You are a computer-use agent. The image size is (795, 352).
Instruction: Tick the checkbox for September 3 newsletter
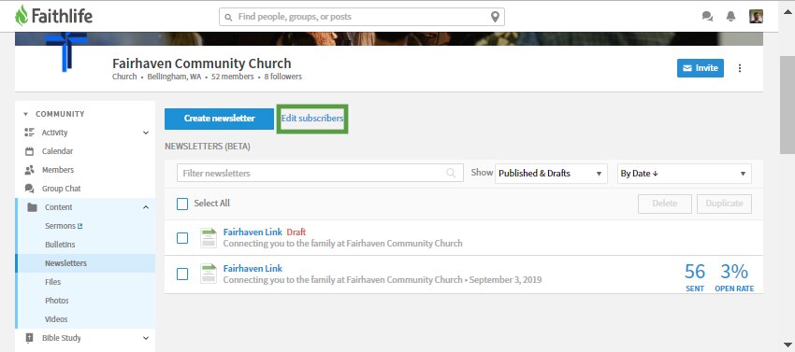pyautogui.click(x=182, y=274)
